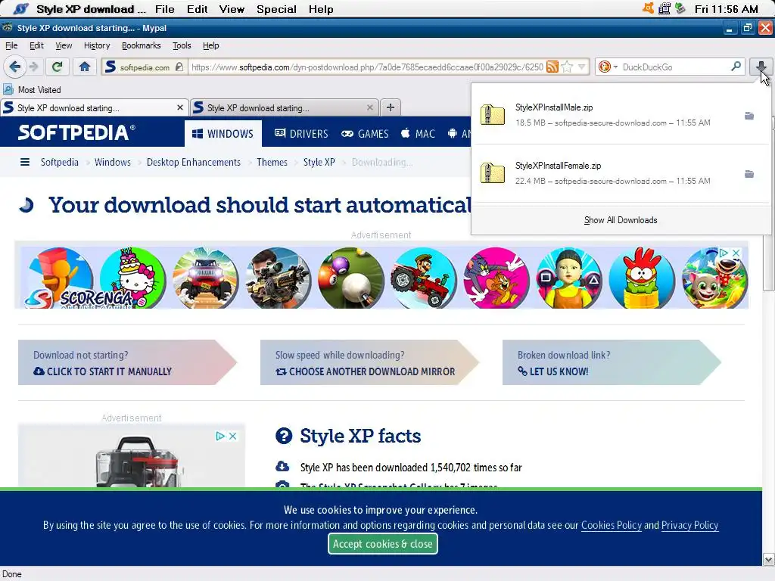
Task: Click the system clock in top bar
Action: tap(726, 9)
